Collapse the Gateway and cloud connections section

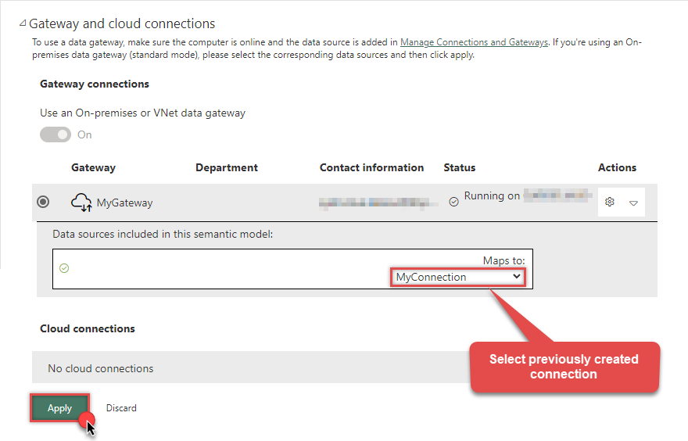(23, 23)
